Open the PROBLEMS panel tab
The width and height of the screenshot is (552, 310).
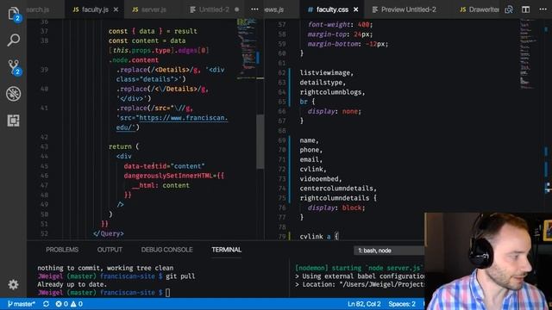click(62, 250)
